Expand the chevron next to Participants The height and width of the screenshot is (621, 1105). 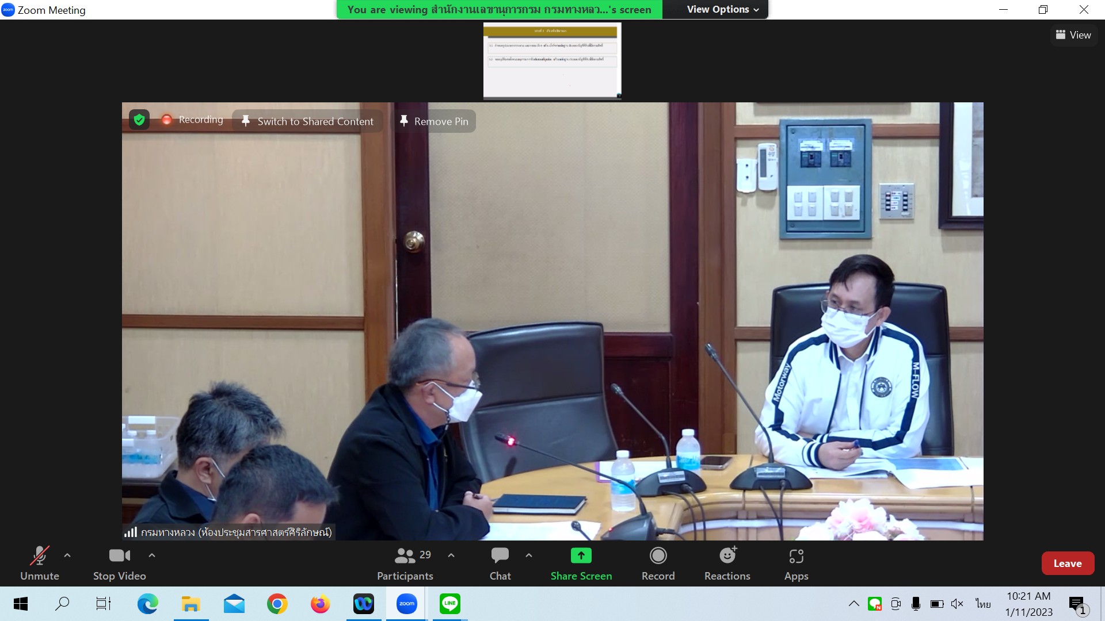451,555
